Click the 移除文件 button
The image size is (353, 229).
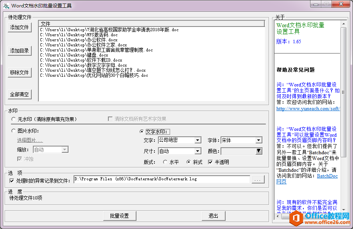coord(20,72)
